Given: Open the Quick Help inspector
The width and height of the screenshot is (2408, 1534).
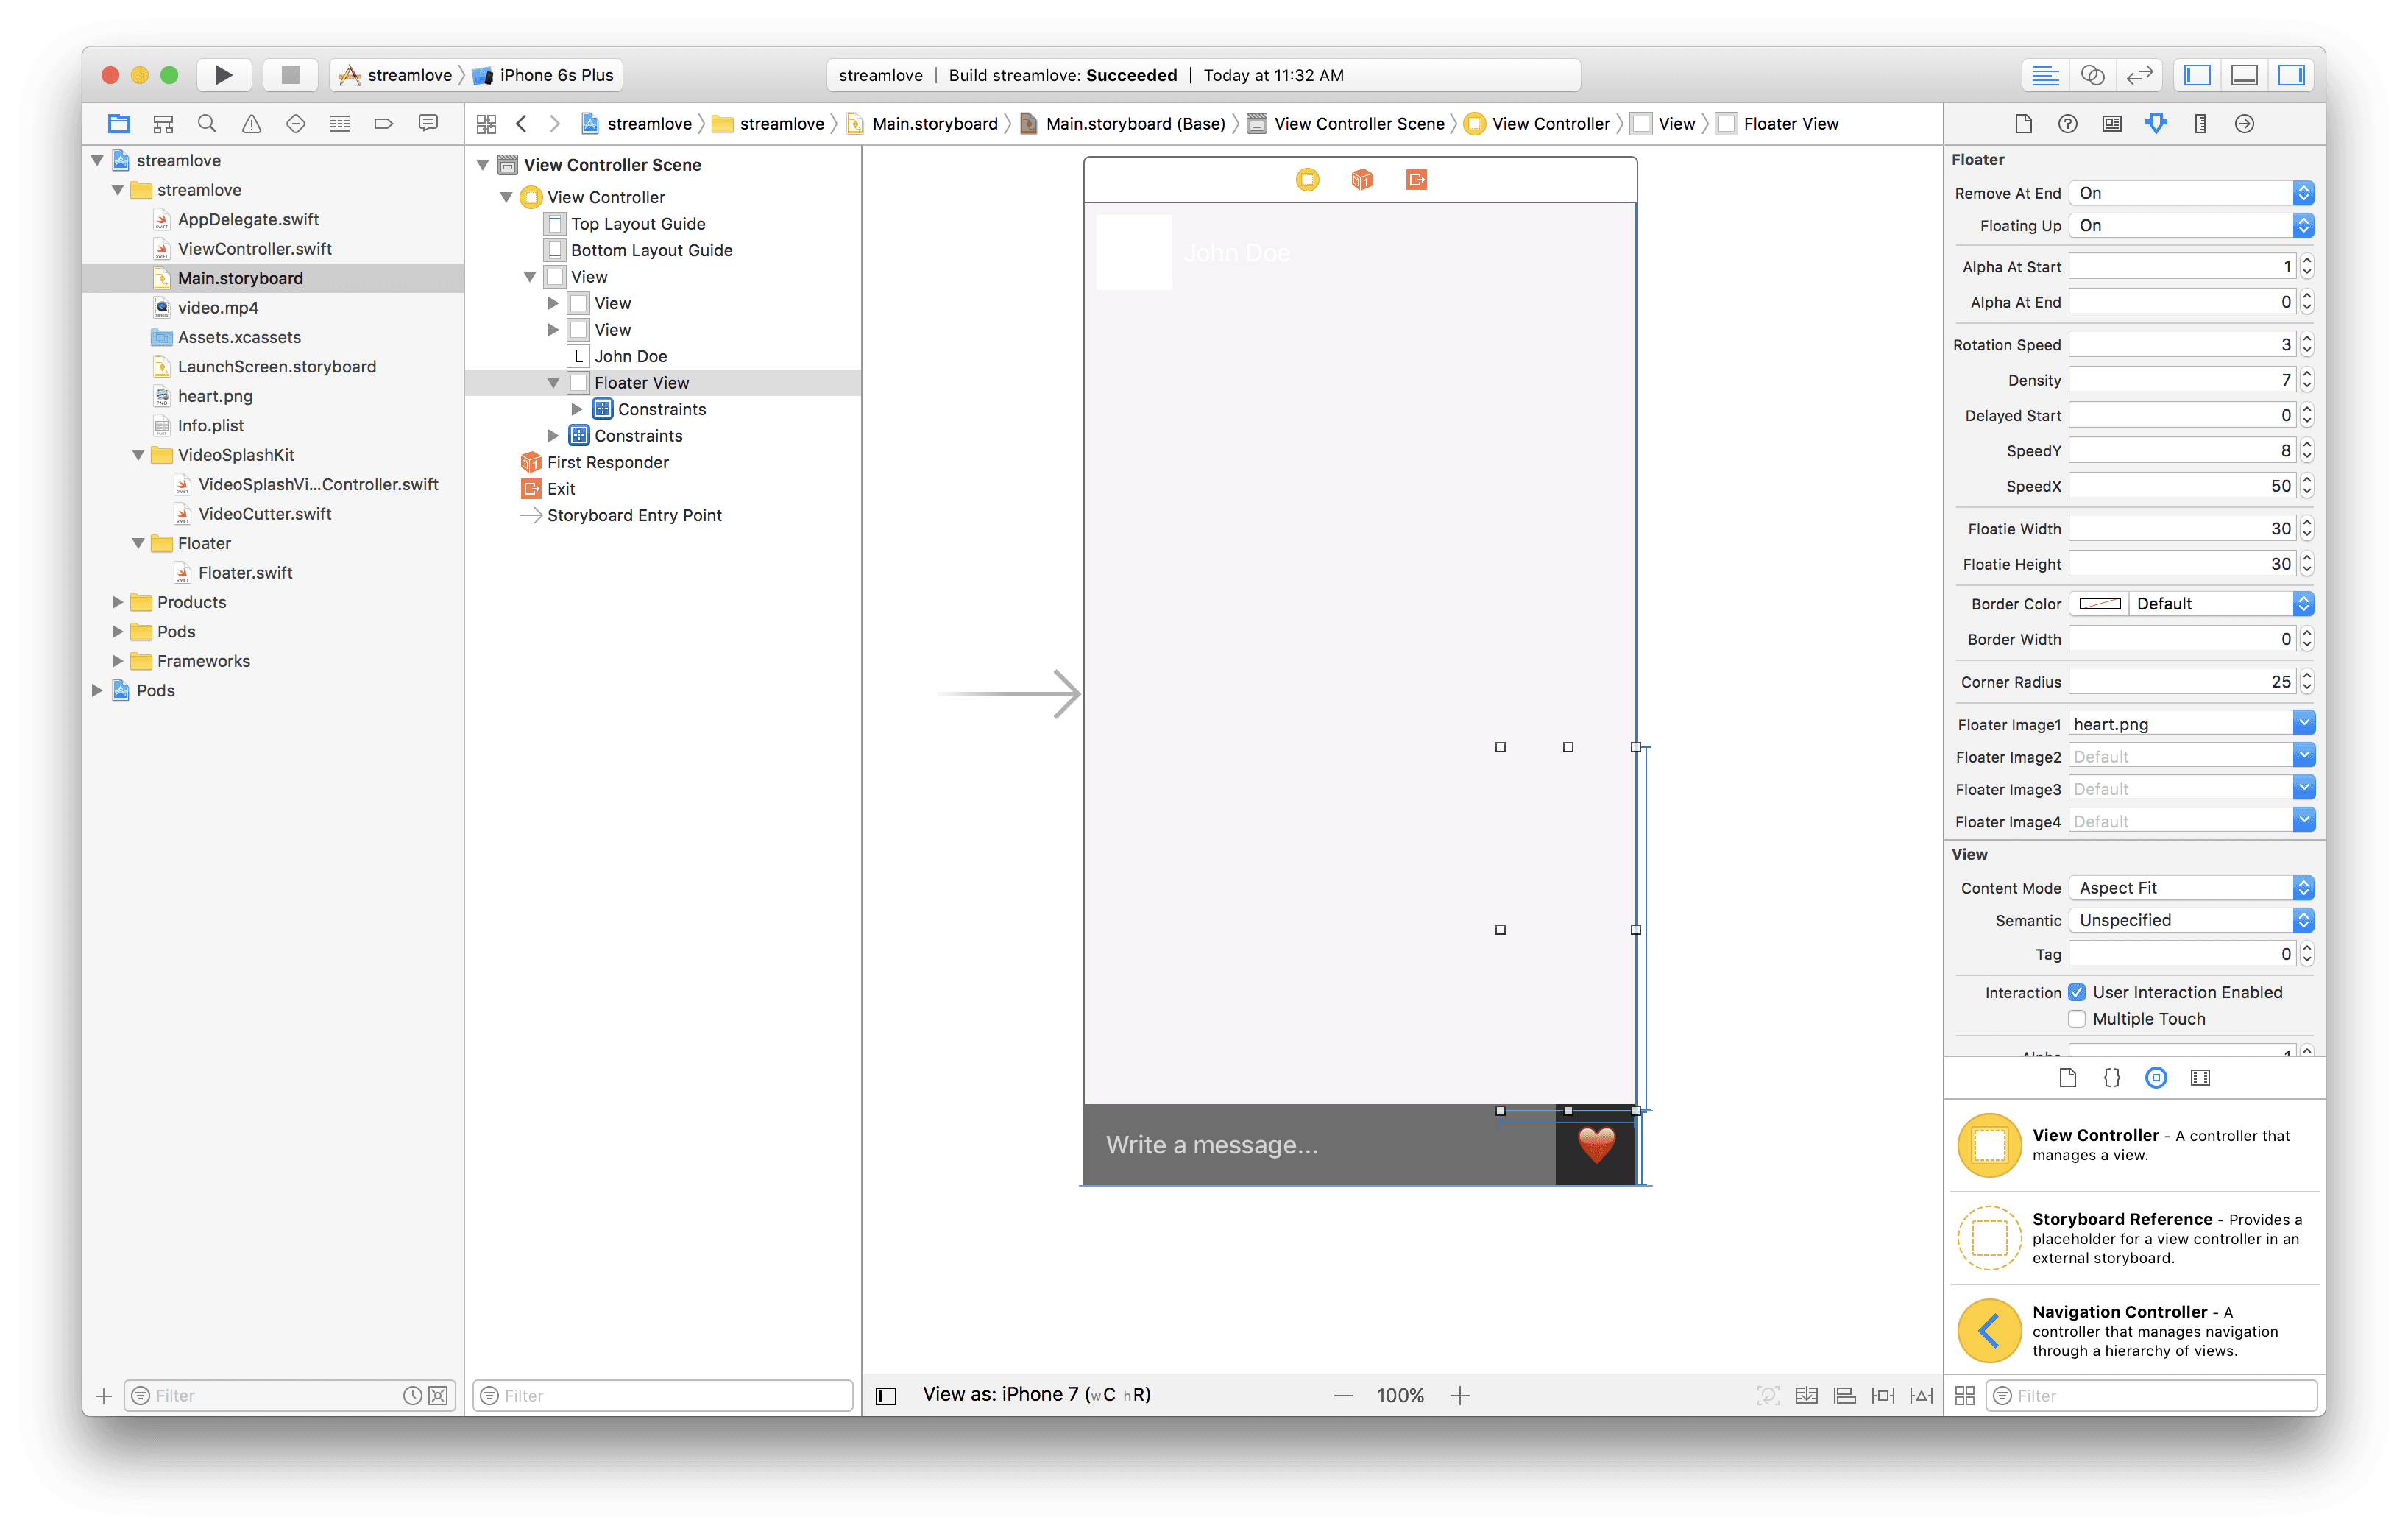Looking at the screenshot, I should (2067, 123).
